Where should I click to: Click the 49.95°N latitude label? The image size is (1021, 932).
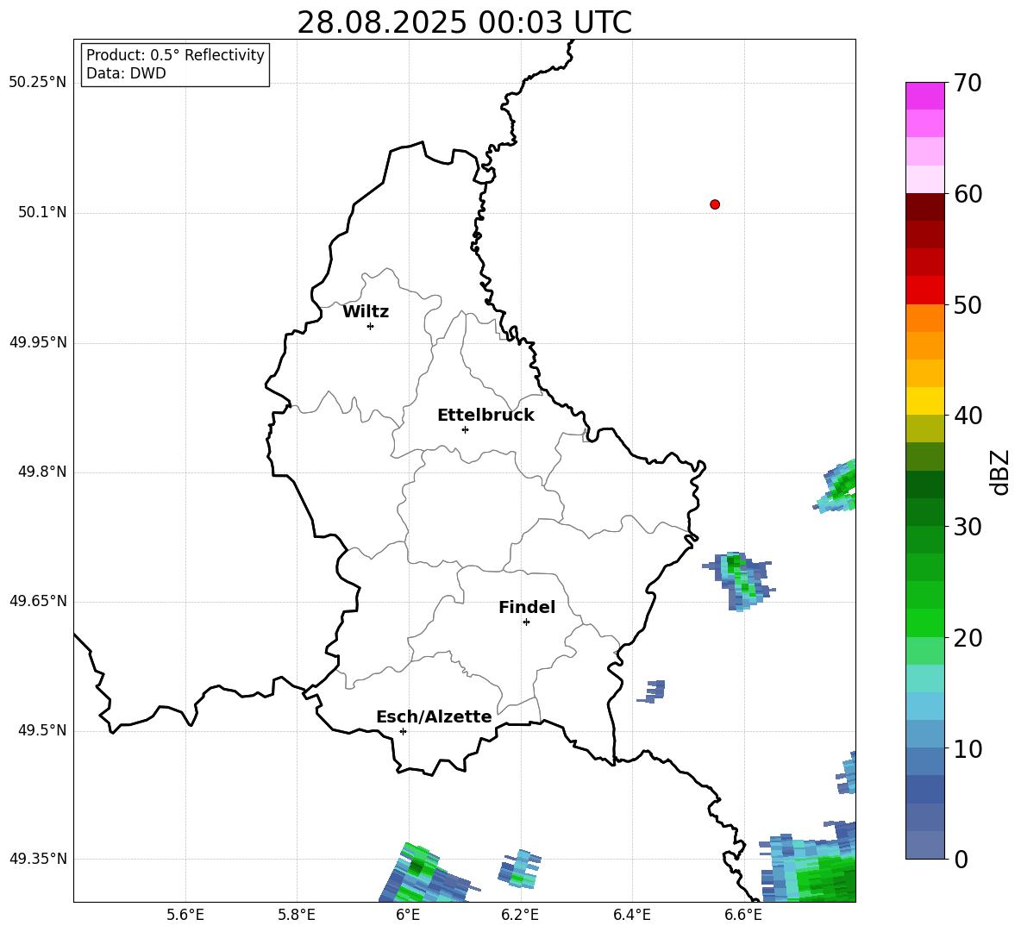(x=38, y=342)
